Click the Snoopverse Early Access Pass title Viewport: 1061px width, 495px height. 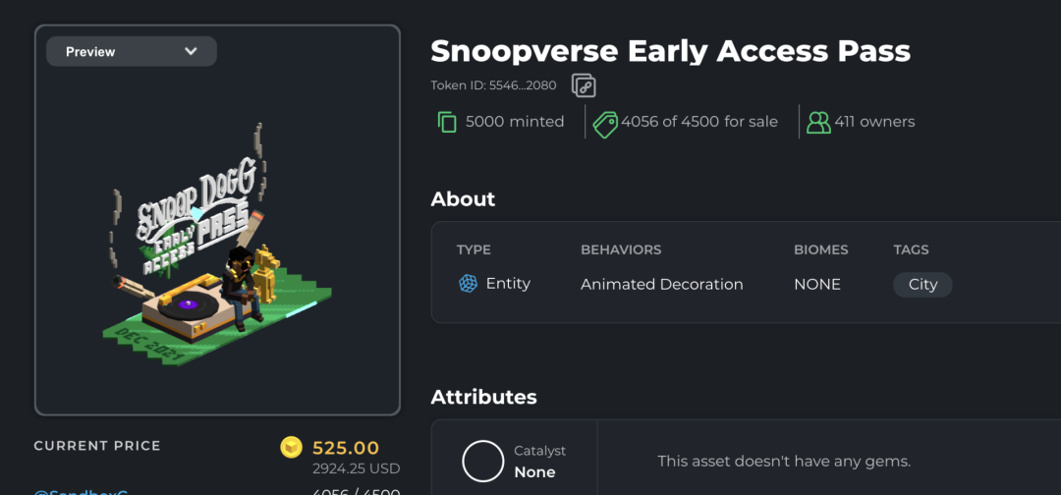click(x=671, y=51)
